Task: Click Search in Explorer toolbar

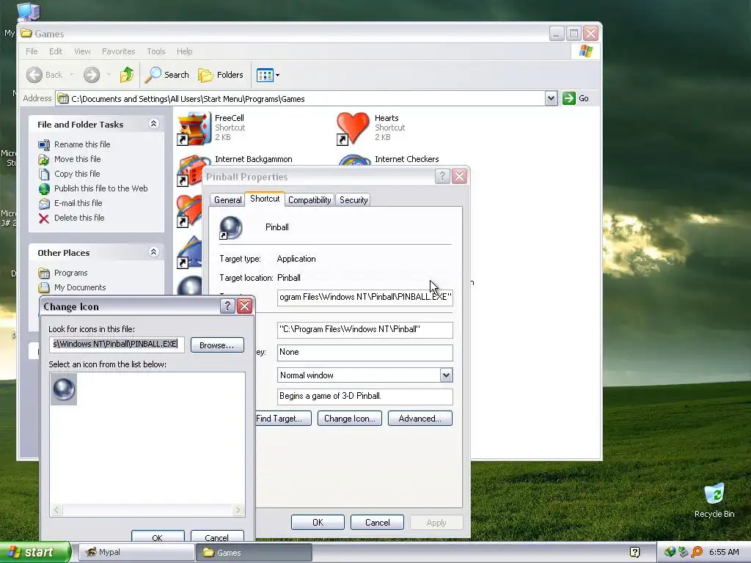Action: [167, 75]
